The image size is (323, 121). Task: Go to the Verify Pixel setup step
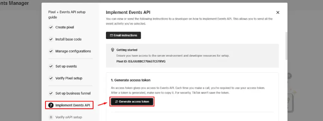tap(69, 78)
